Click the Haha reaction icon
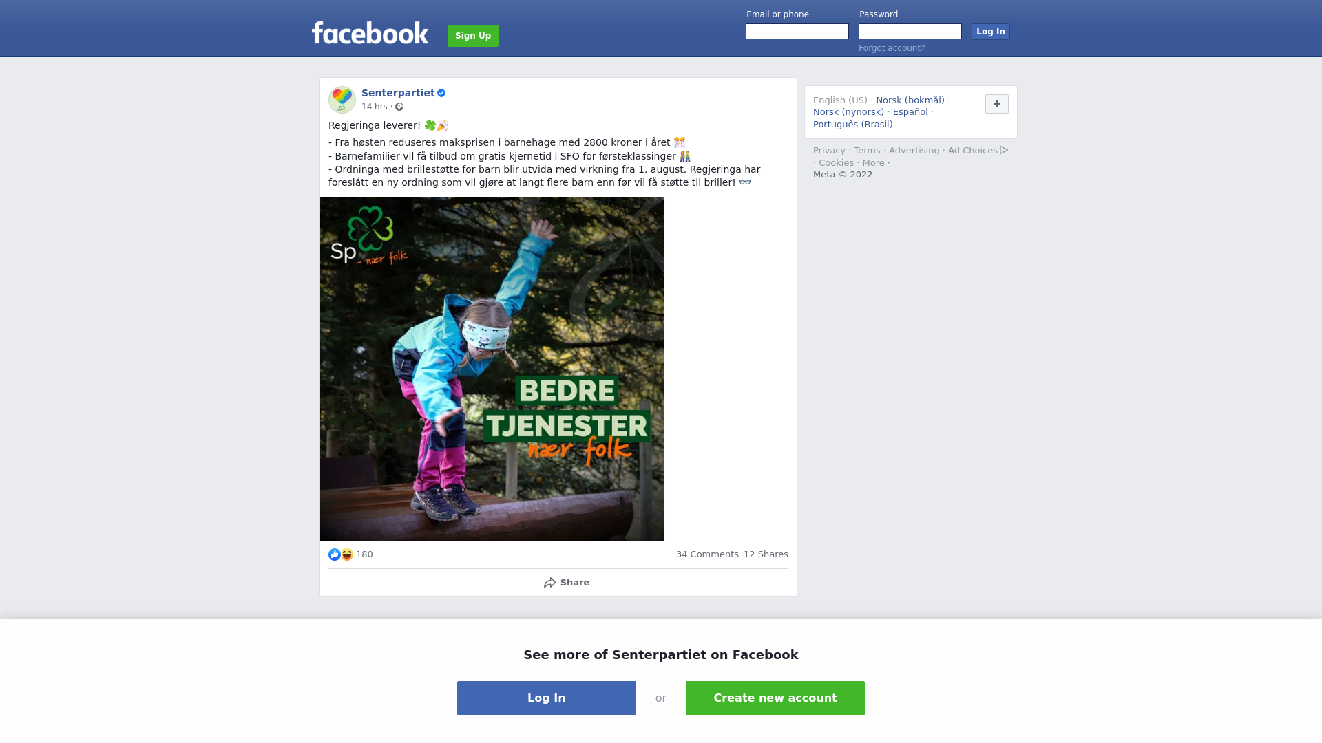This screenshot has height=743, width=1322. [347, 554]
